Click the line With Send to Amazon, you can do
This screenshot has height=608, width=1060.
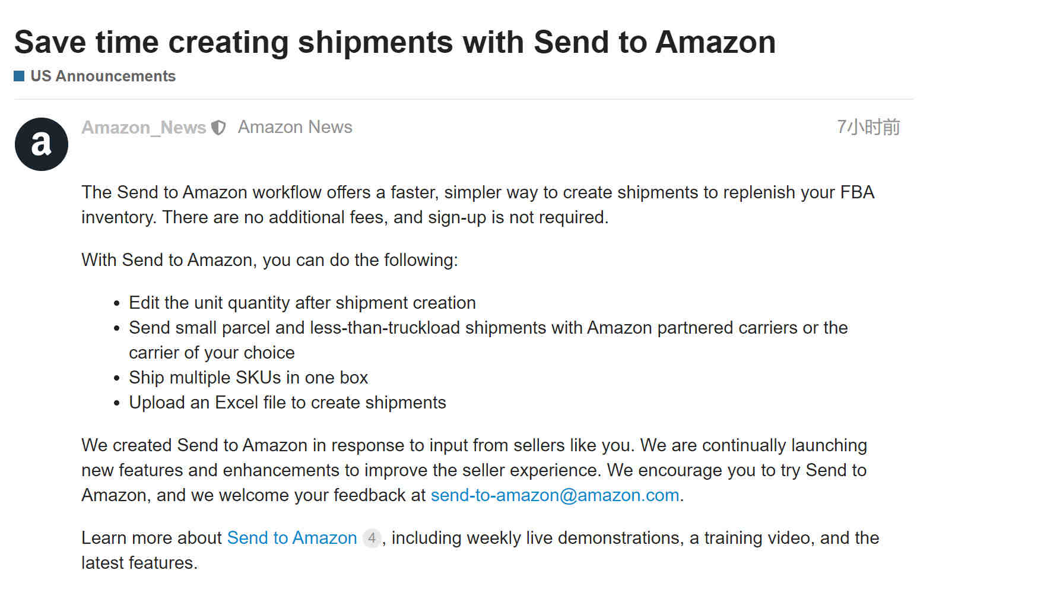coord(269,260)
